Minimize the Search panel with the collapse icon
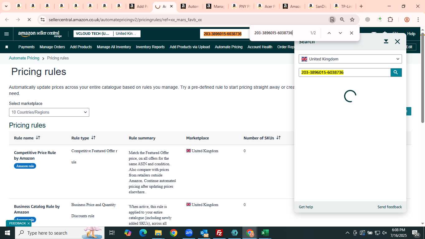The width and height of the screenshot is (425, 239). pyautogui.click(x=386, y=41)
